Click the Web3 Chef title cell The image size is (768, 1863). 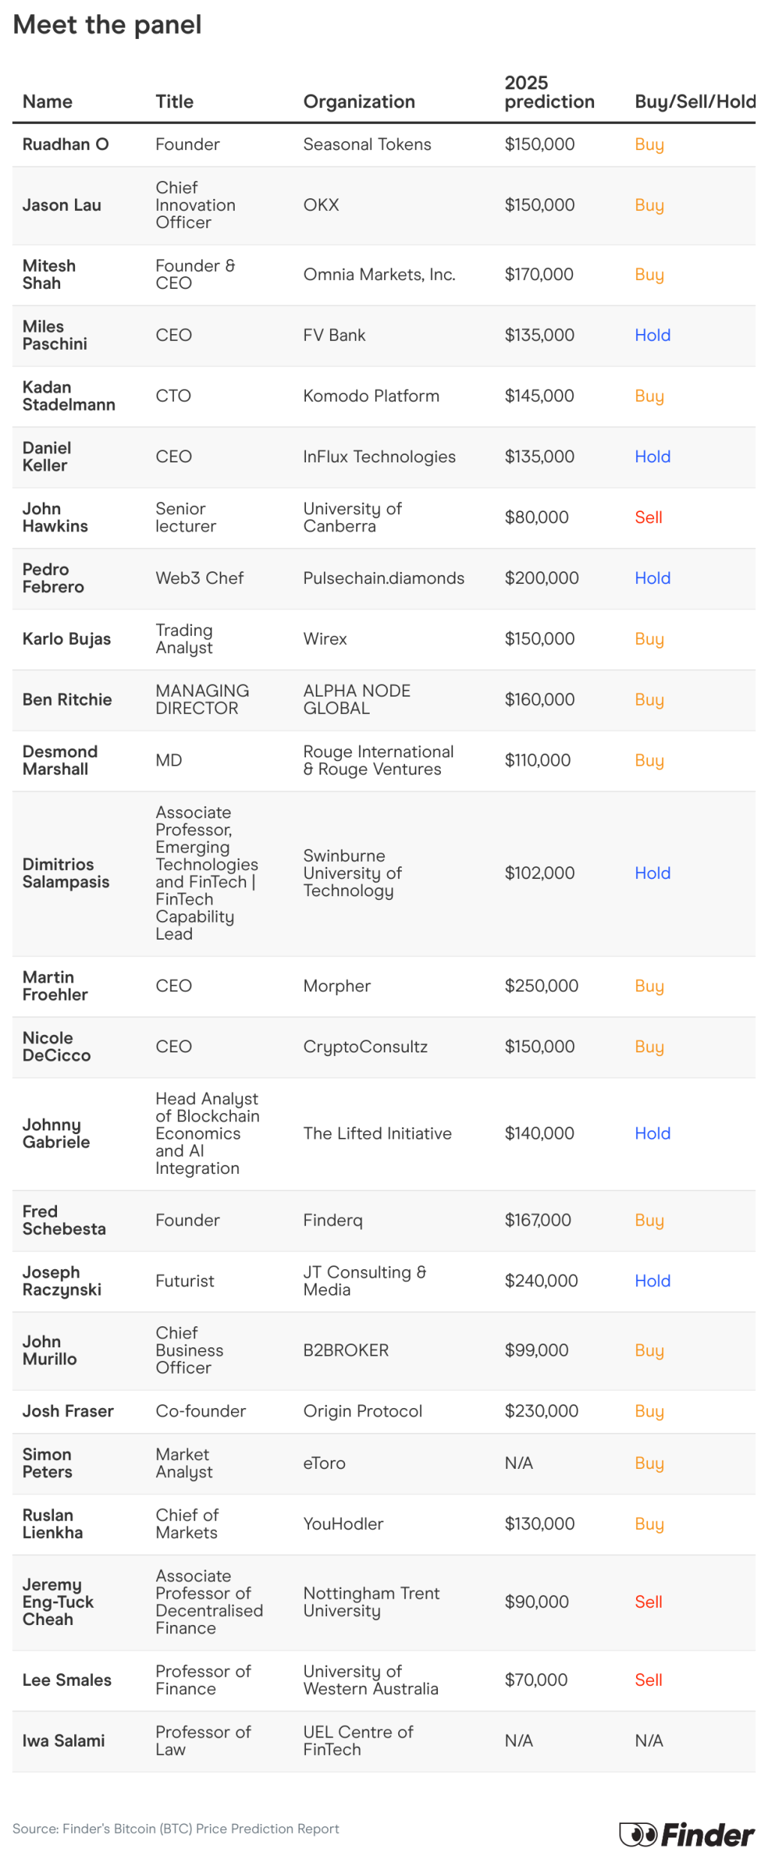(199, 578)
